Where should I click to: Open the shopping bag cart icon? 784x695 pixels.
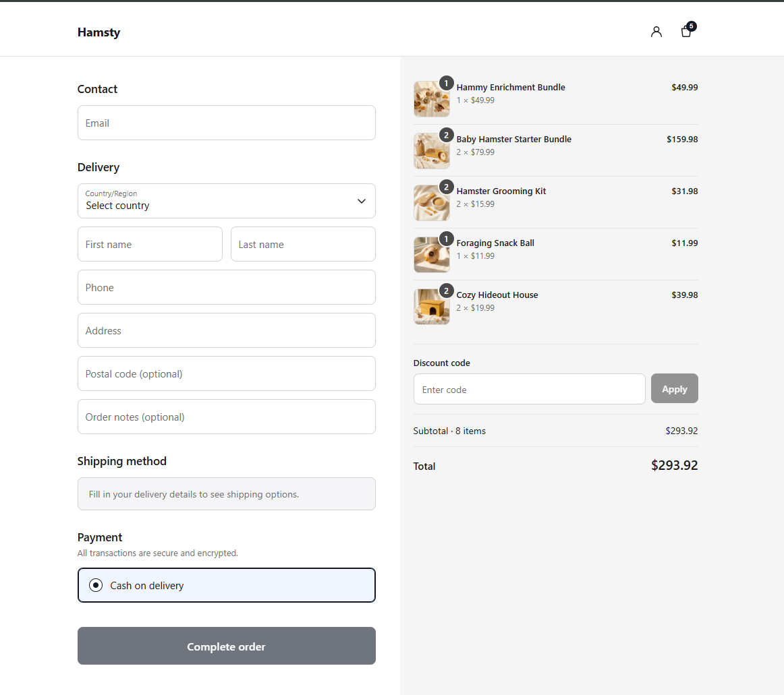pyautogui.click(x=687, y=31)
